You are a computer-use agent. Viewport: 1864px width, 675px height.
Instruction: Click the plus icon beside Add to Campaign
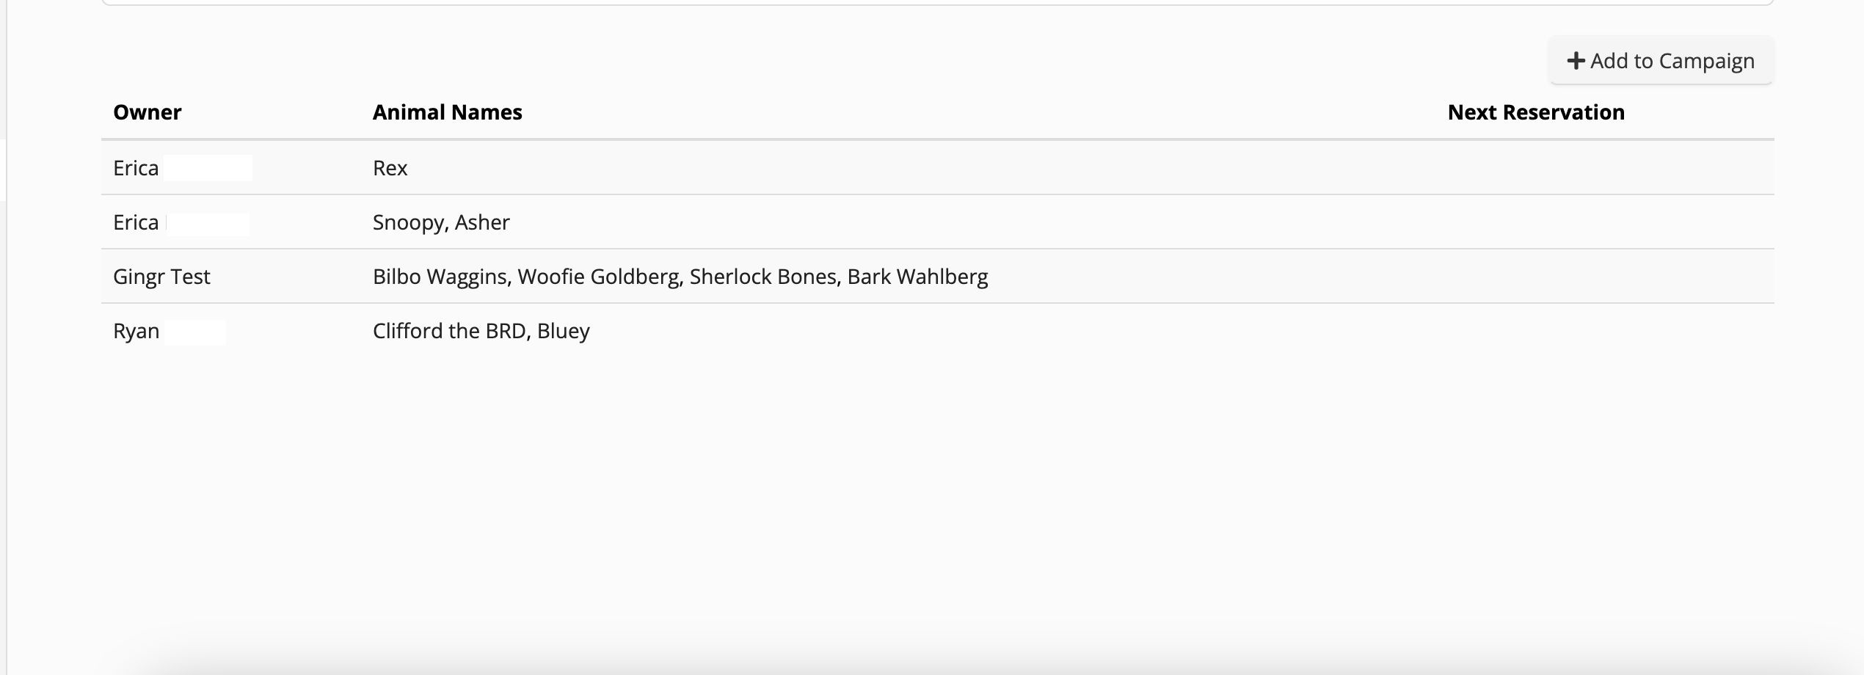[x=1576, y=61]
